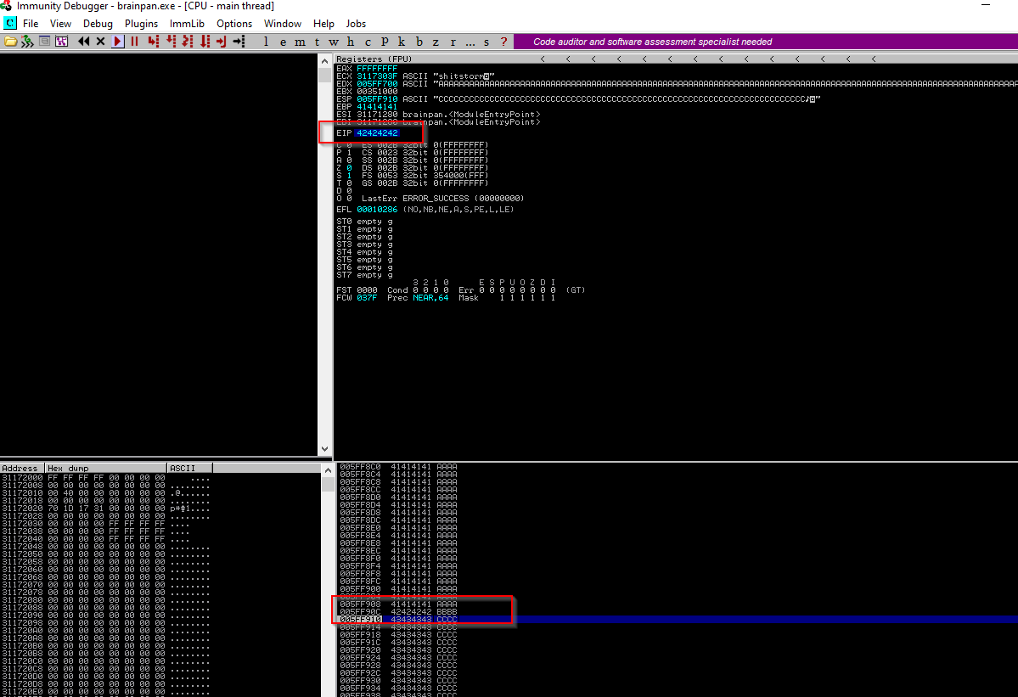Select the Z flag value in registers
The image size is (1018, 697).
(349, 168)
